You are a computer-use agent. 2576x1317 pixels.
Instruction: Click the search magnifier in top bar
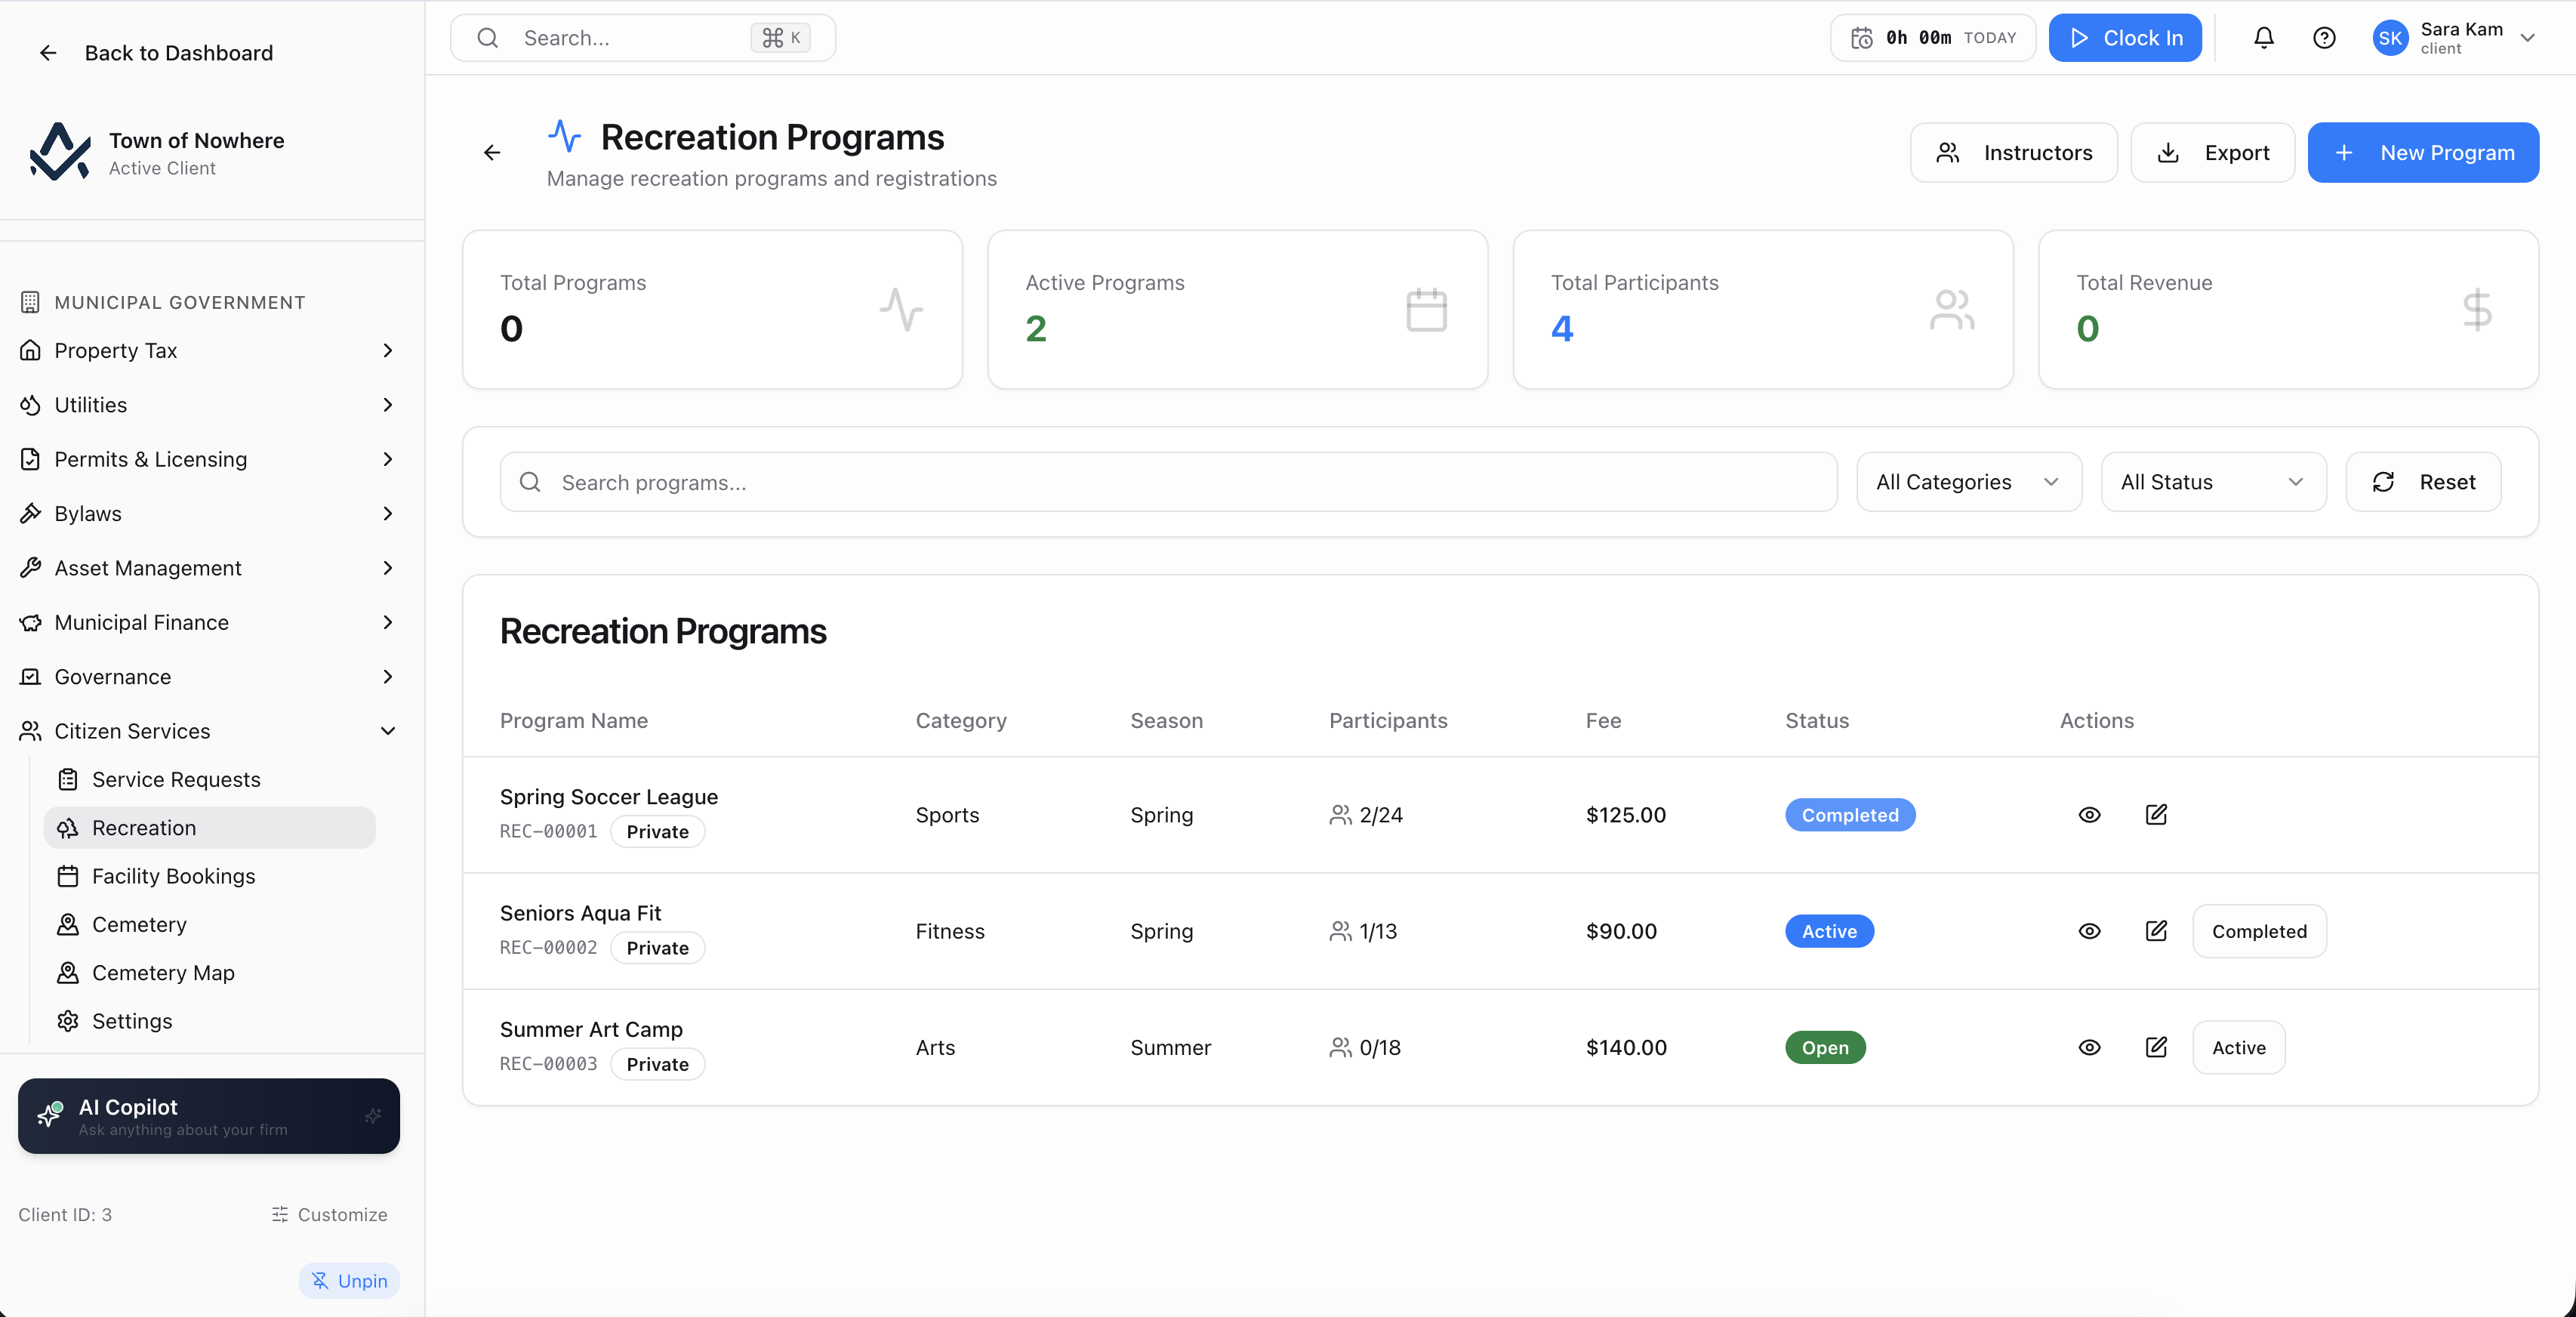pos(487,38)
